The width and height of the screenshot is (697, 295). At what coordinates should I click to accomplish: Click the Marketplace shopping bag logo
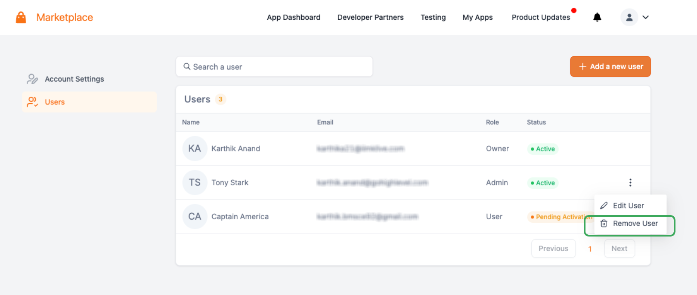[x=21, y=17]
